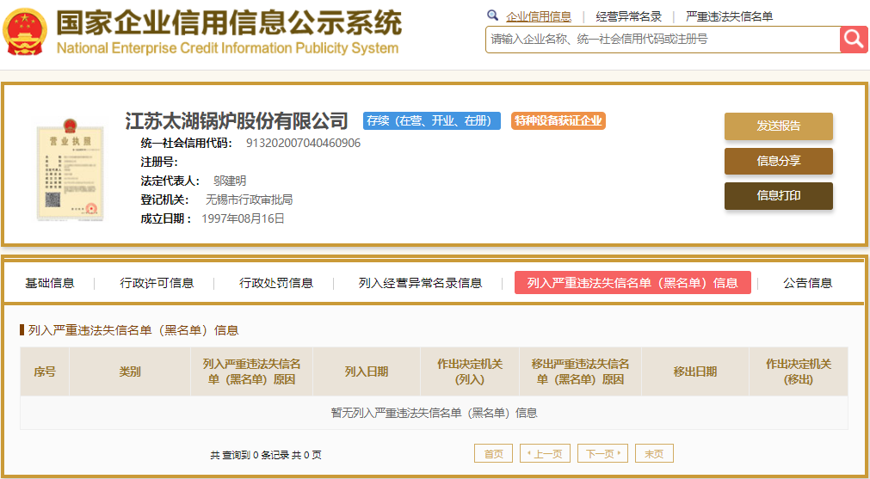Switch to the 行政处罚信息 tab
Image resolution: width=870 pixels, height=479 pixels.
(x=276, y=283)
